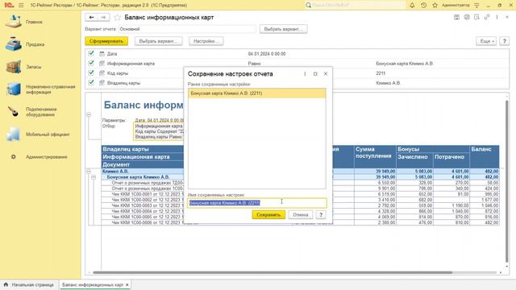Image resolution: width=516 pixels, height=290 pixels.
Task: Go back with left arrow
Action: [x=91, y=18]
